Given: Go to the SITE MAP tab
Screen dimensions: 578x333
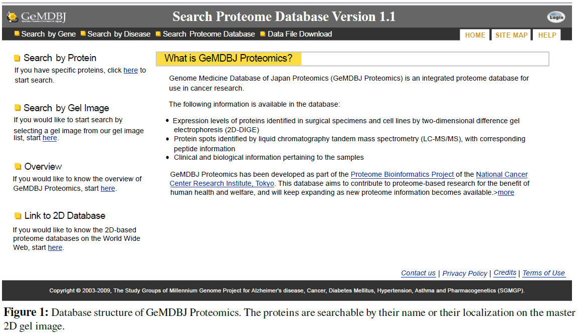Looking at the screenshot, I should [511, 35].
